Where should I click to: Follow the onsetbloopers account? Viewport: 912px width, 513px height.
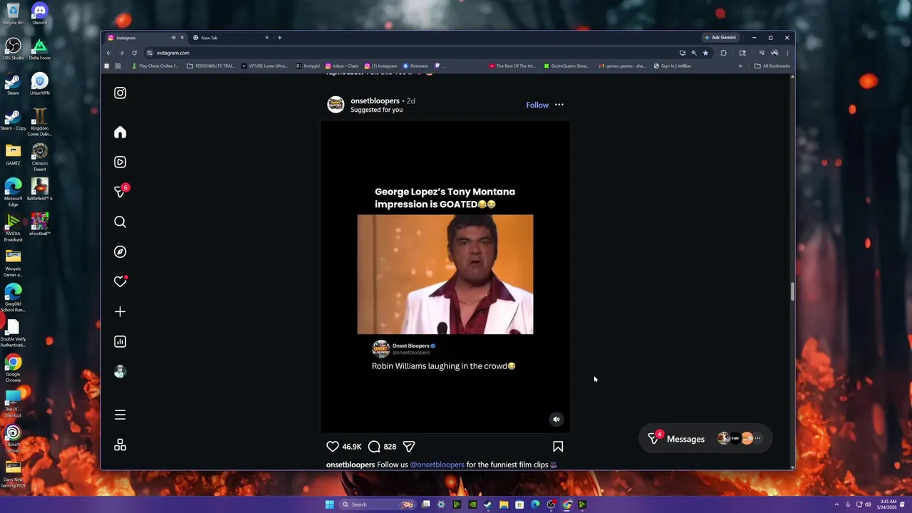[x=537, y=105]
